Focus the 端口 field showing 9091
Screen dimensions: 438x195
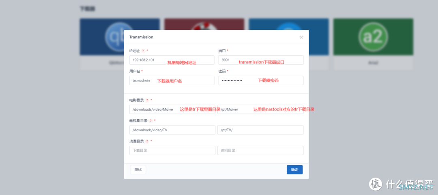[x=261, y=60]
